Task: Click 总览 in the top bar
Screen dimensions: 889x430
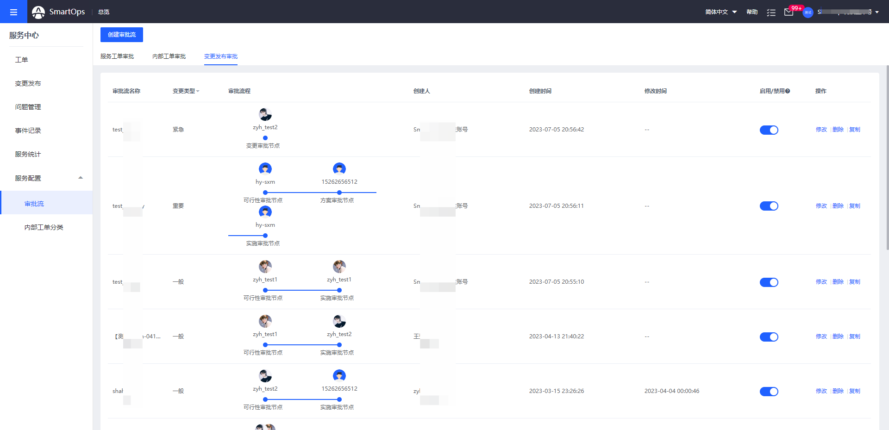Action: tap(104, 12)
